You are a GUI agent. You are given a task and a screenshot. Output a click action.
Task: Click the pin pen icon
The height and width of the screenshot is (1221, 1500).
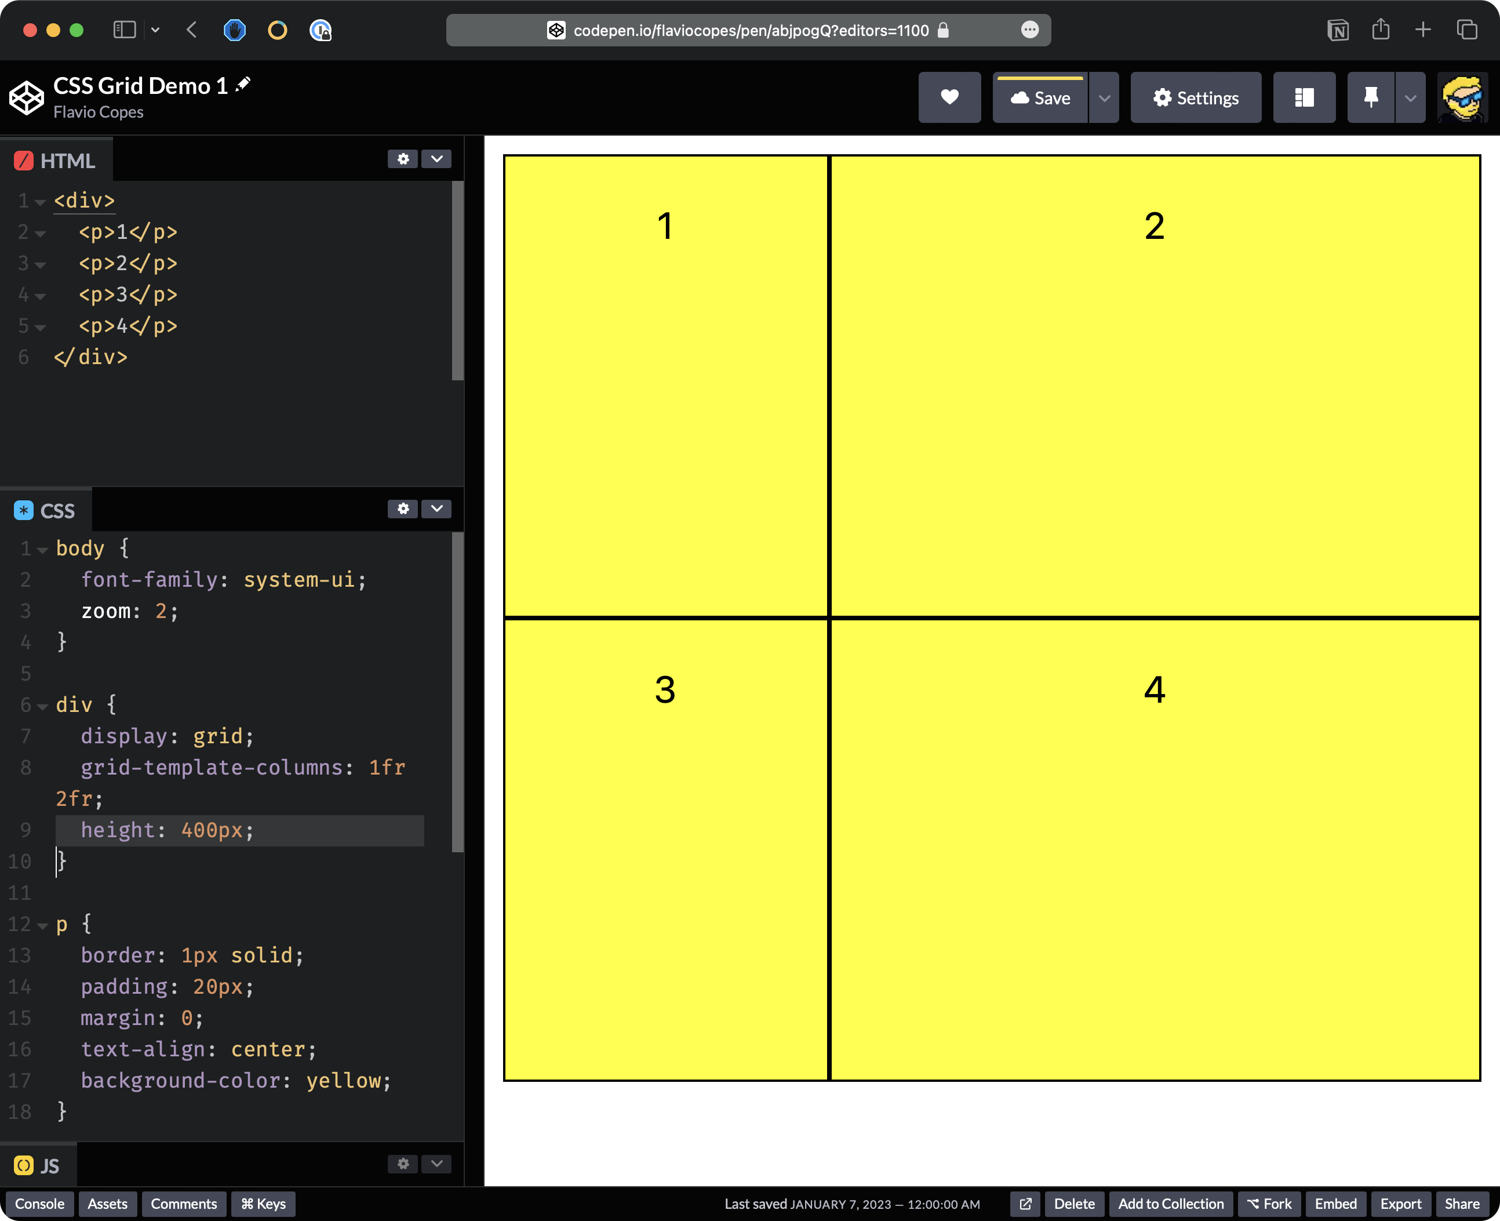coord(1370,98)
